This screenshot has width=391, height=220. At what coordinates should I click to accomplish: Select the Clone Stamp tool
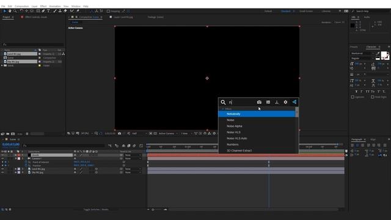(x=60, y=11)
